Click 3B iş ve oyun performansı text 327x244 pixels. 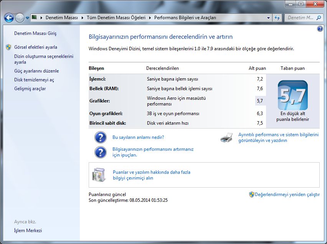tap(173, 114)
